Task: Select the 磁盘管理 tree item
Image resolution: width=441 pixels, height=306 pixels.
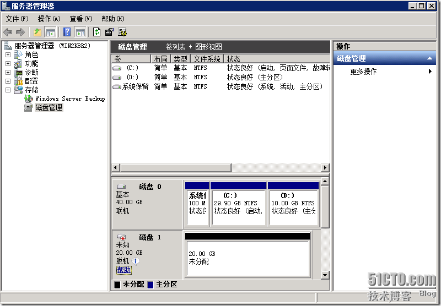Action: point(49,107)
